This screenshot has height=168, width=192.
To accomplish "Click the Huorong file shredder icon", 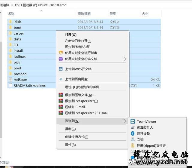I will (61, 59).
